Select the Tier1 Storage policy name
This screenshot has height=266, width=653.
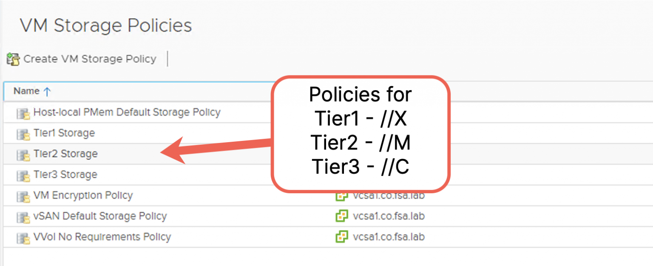pyautogui.click(x=64, y=133)
